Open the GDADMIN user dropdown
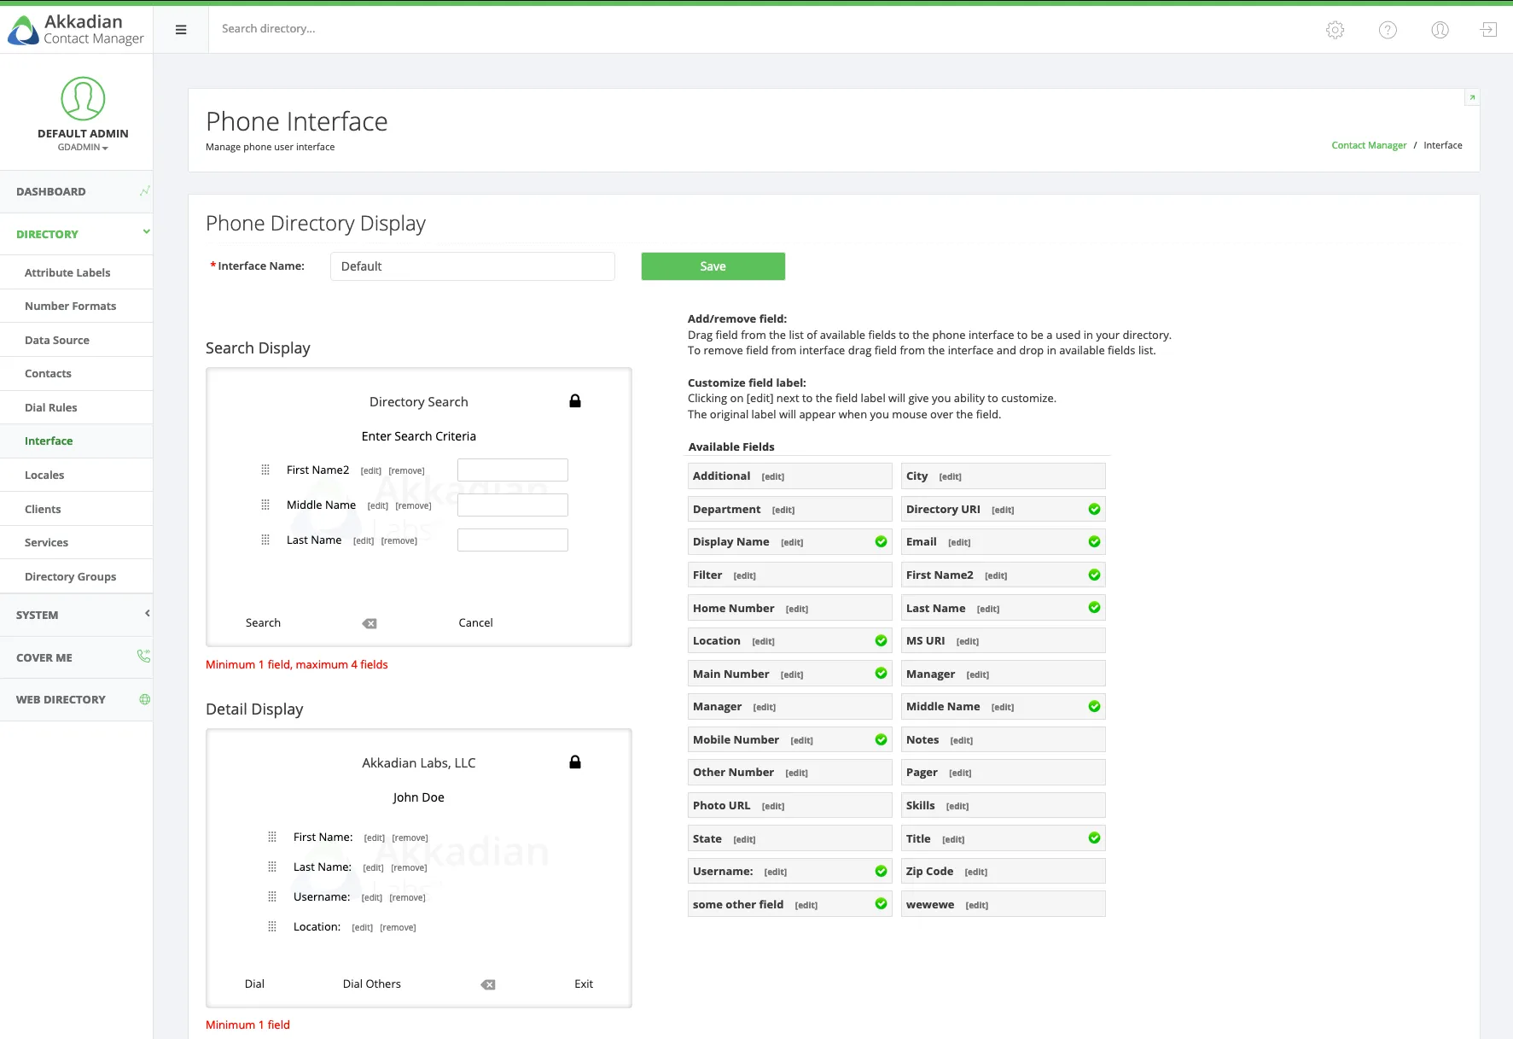The image size is (1513, 1039). [83, 148]
